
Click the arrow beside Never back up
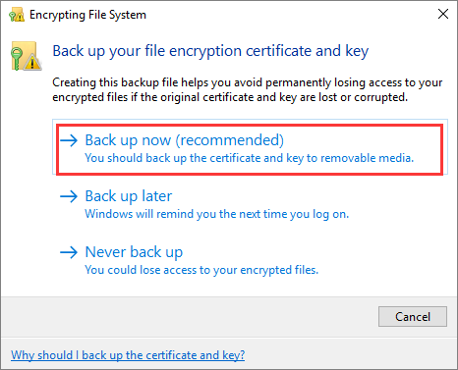click(69, 252)
